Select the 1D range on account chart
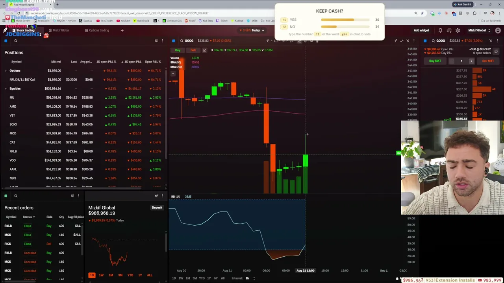Screen dimensions: 504x283 point(92,275)
